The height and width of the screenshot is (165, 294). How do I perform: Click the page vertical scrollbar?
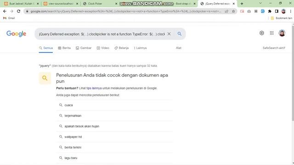pyautogui.click(x=293, y=73)
